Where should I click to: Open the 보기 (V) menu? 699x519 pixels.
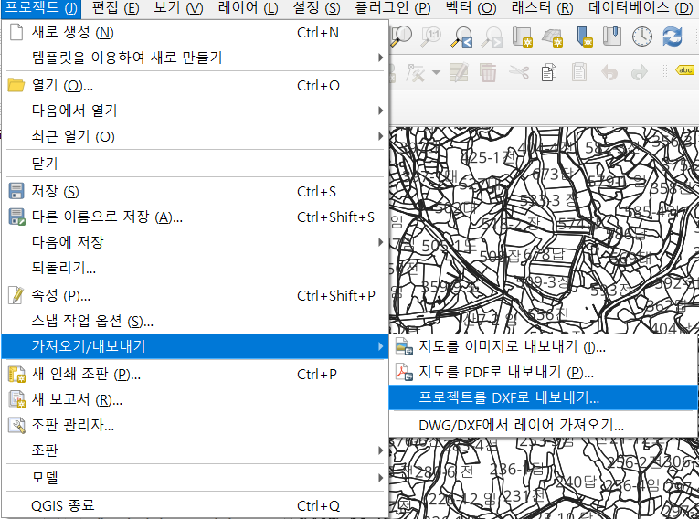(178, 8)
